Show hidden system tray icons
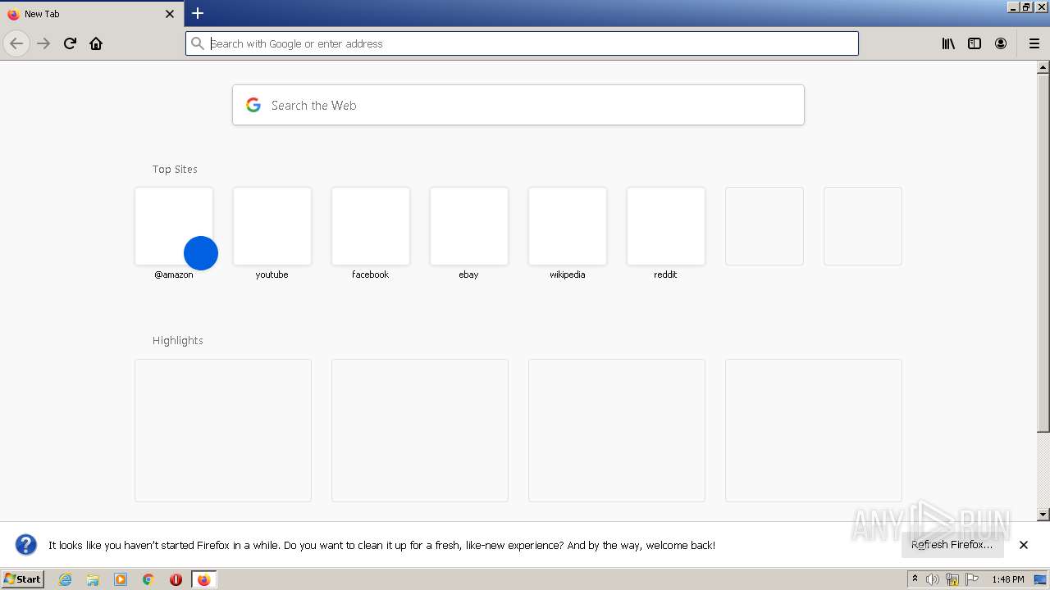 (x=915, y=579)
